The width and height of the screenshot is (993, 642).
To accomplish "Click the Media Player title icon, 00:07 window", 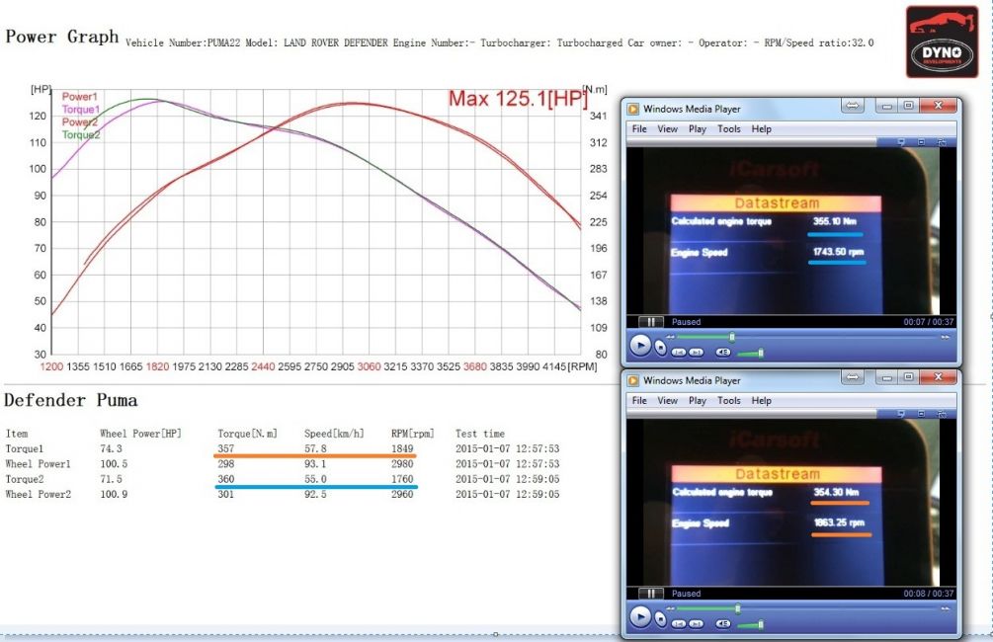I will tap(632, 109).
